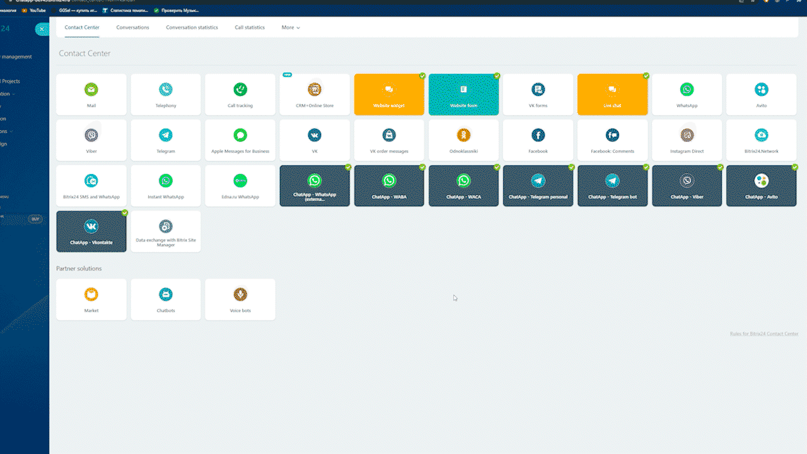This screenshot has height=454, width=807.
Task: Open the Facebook: Comments tile
Action: point(612,140)
